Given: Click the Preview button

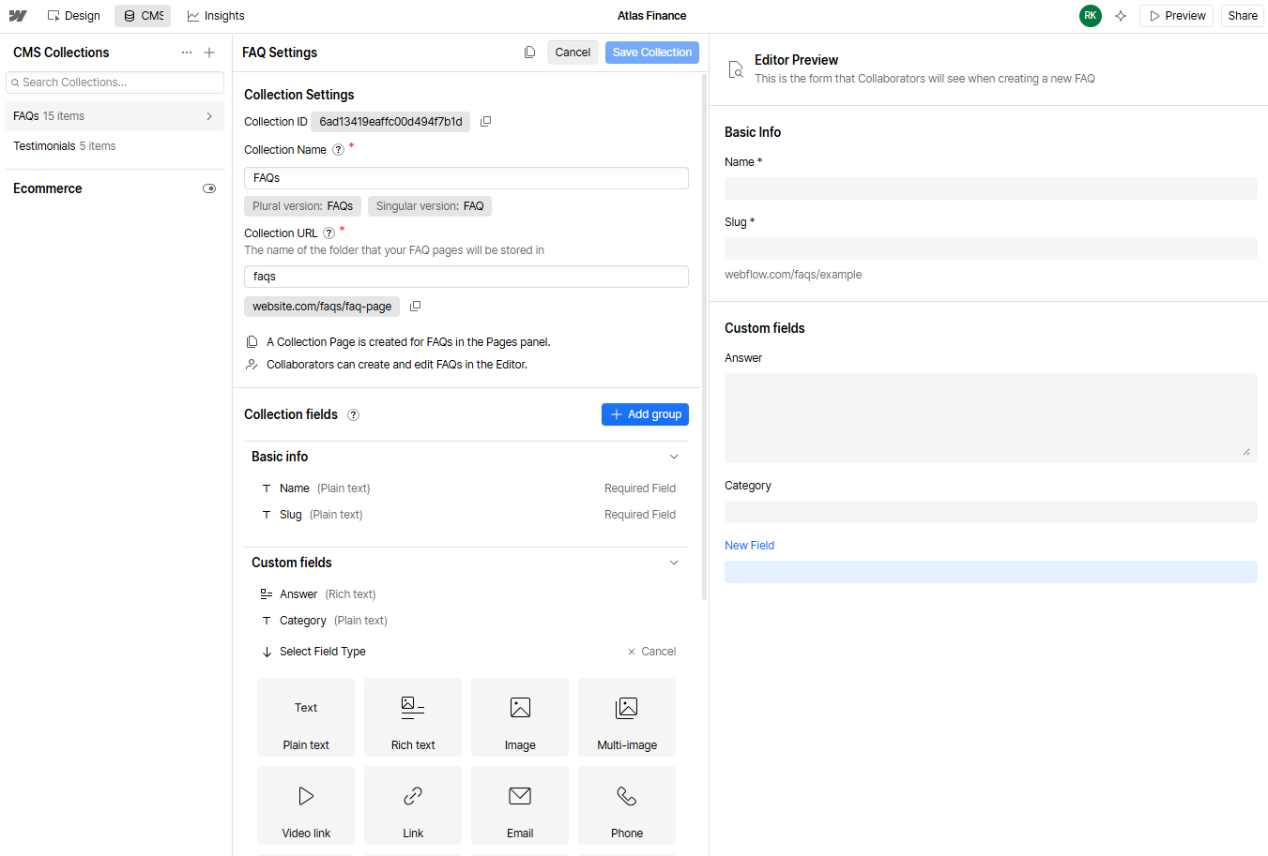Looking at the screenshot, I should pyautogui.click(x=1177, y=16).
